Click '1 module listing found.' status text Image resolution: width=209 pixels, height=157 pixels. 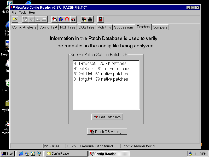pyautogui.click(x=96, y=146)
